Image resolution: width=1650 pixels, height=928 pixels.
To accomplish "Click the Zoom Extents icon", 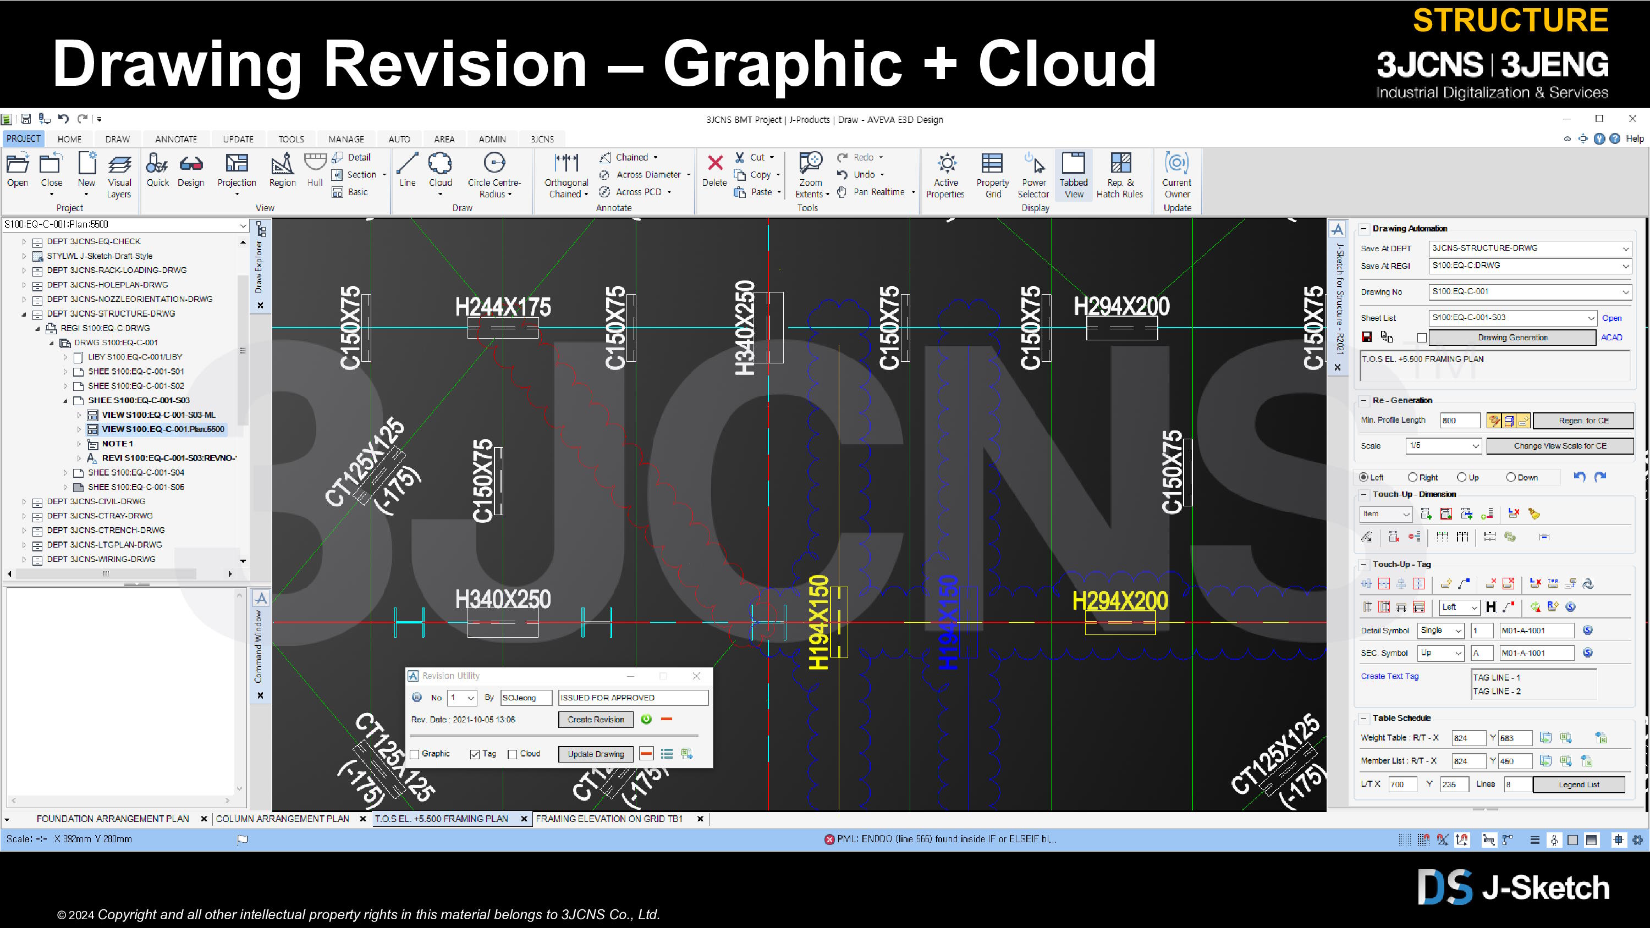I will [810, 163].
